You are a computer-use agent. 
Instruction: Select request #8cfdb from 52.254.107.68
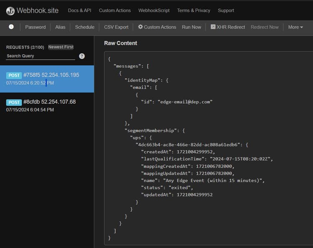tap(47, 106)
